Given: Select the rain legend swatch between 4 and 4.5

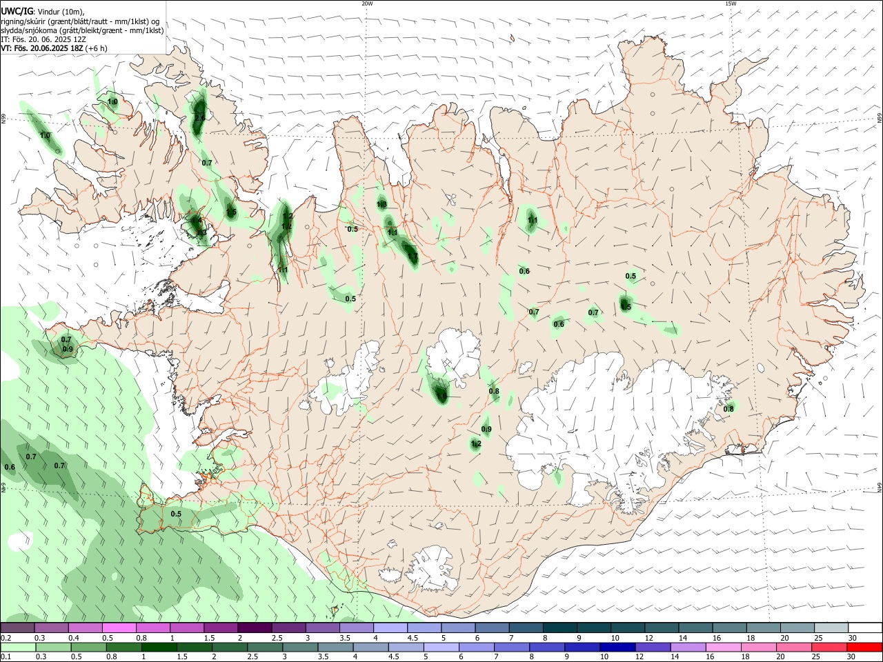Looking at the screenshot, I should click(370, 647).
